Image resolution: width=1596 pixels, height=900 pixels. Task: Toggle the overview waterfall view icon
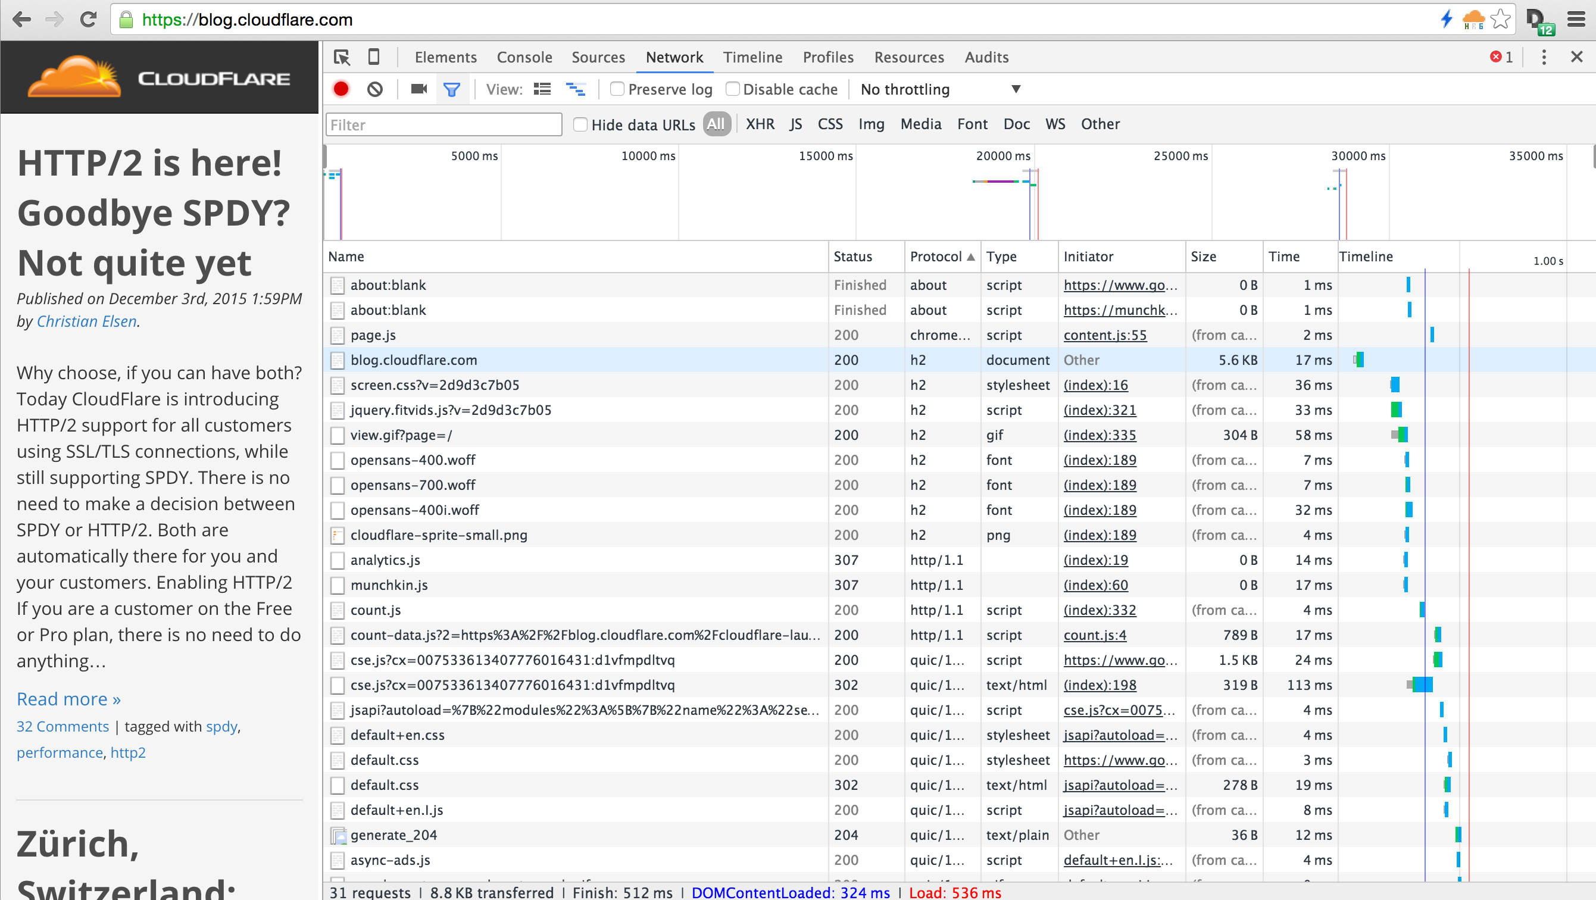(x=576, y=89)
